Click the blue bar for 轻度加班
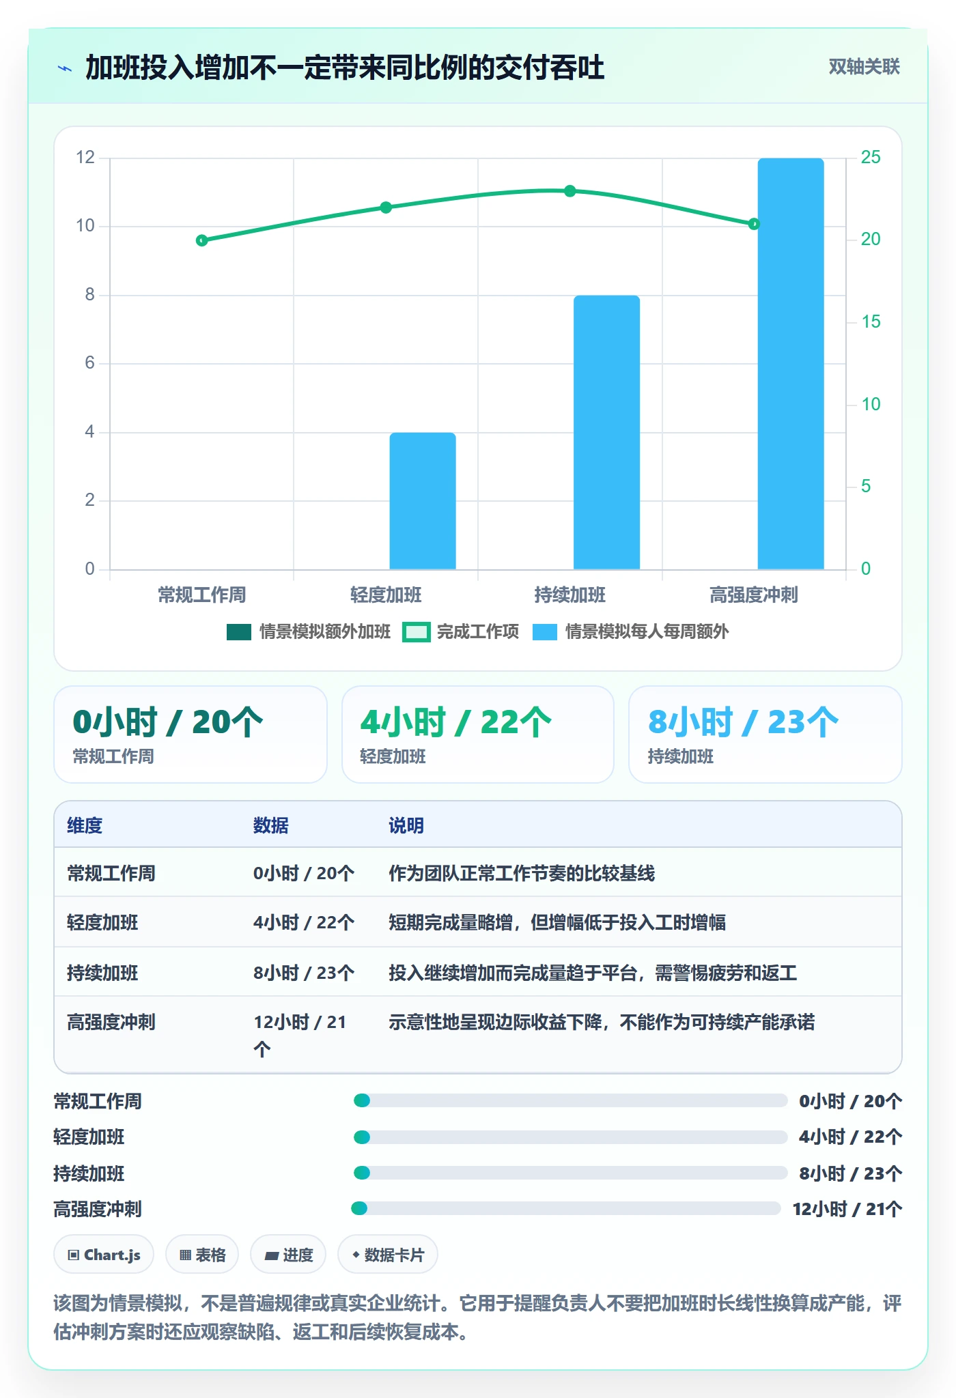956x1398 pixels. click(423, 500)
